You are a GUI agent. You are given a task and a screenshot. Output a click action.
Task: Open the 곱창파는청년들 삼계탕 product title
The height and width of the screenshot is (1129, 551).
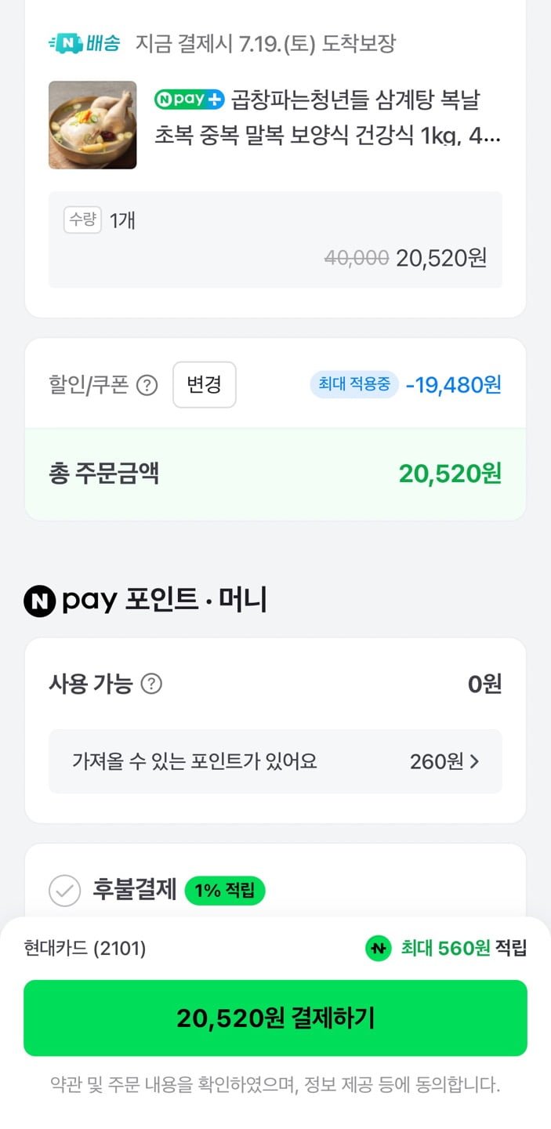click(328, 118)
